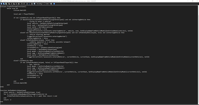This screenshot has width=199, height=105.
Task: Click the Go to line icon
Action: point(34,4)
